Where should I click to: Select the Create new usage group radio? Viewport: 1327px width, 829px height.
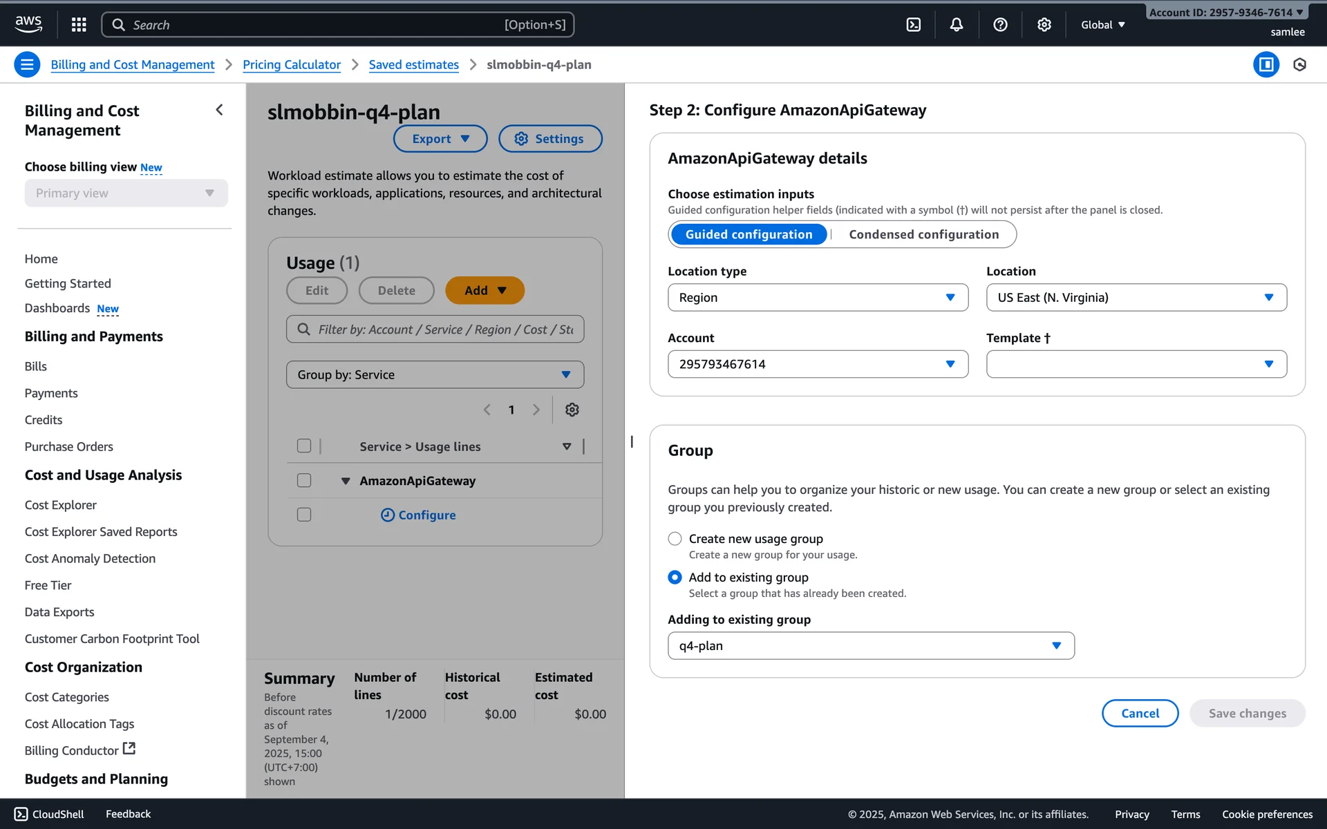(x=675, y=539)
